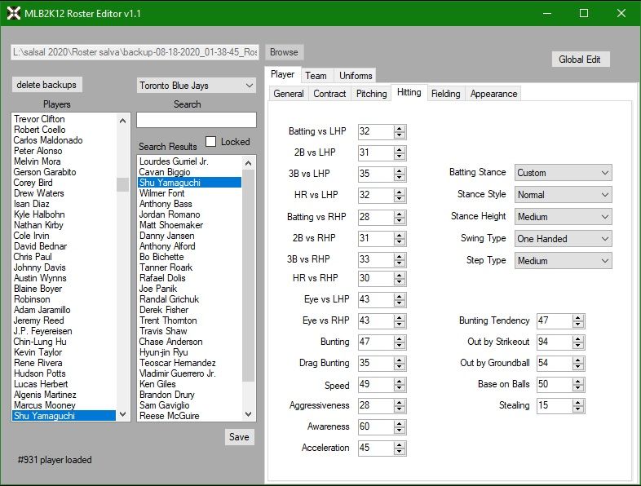
Task: Click the MLB2K12 Roster Editor app icon
Action: tap(14, 14)
